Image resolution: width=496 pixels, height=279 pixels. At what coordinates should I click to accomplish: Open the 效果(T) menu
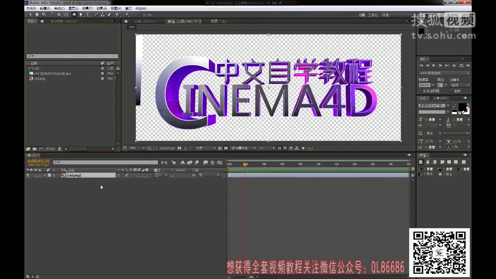tap(87, 9)
